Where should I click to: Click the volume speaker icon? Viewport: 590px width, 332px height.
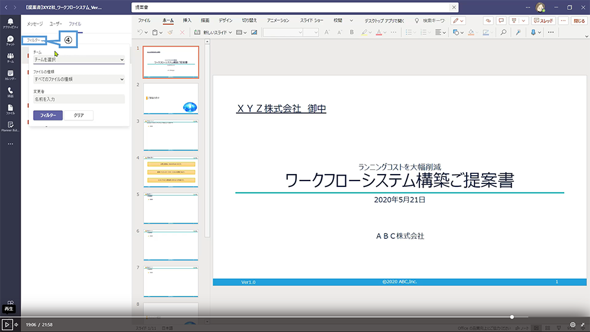(x=17, y=324)
